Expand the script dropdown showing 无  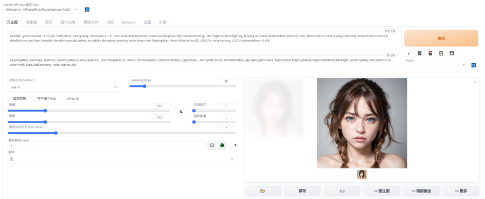coord(122,159)
